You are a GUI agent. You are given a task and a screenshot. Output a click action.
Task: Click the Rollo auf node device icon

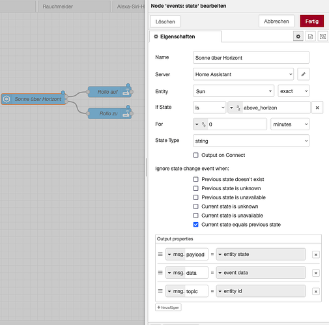[126, 92]
